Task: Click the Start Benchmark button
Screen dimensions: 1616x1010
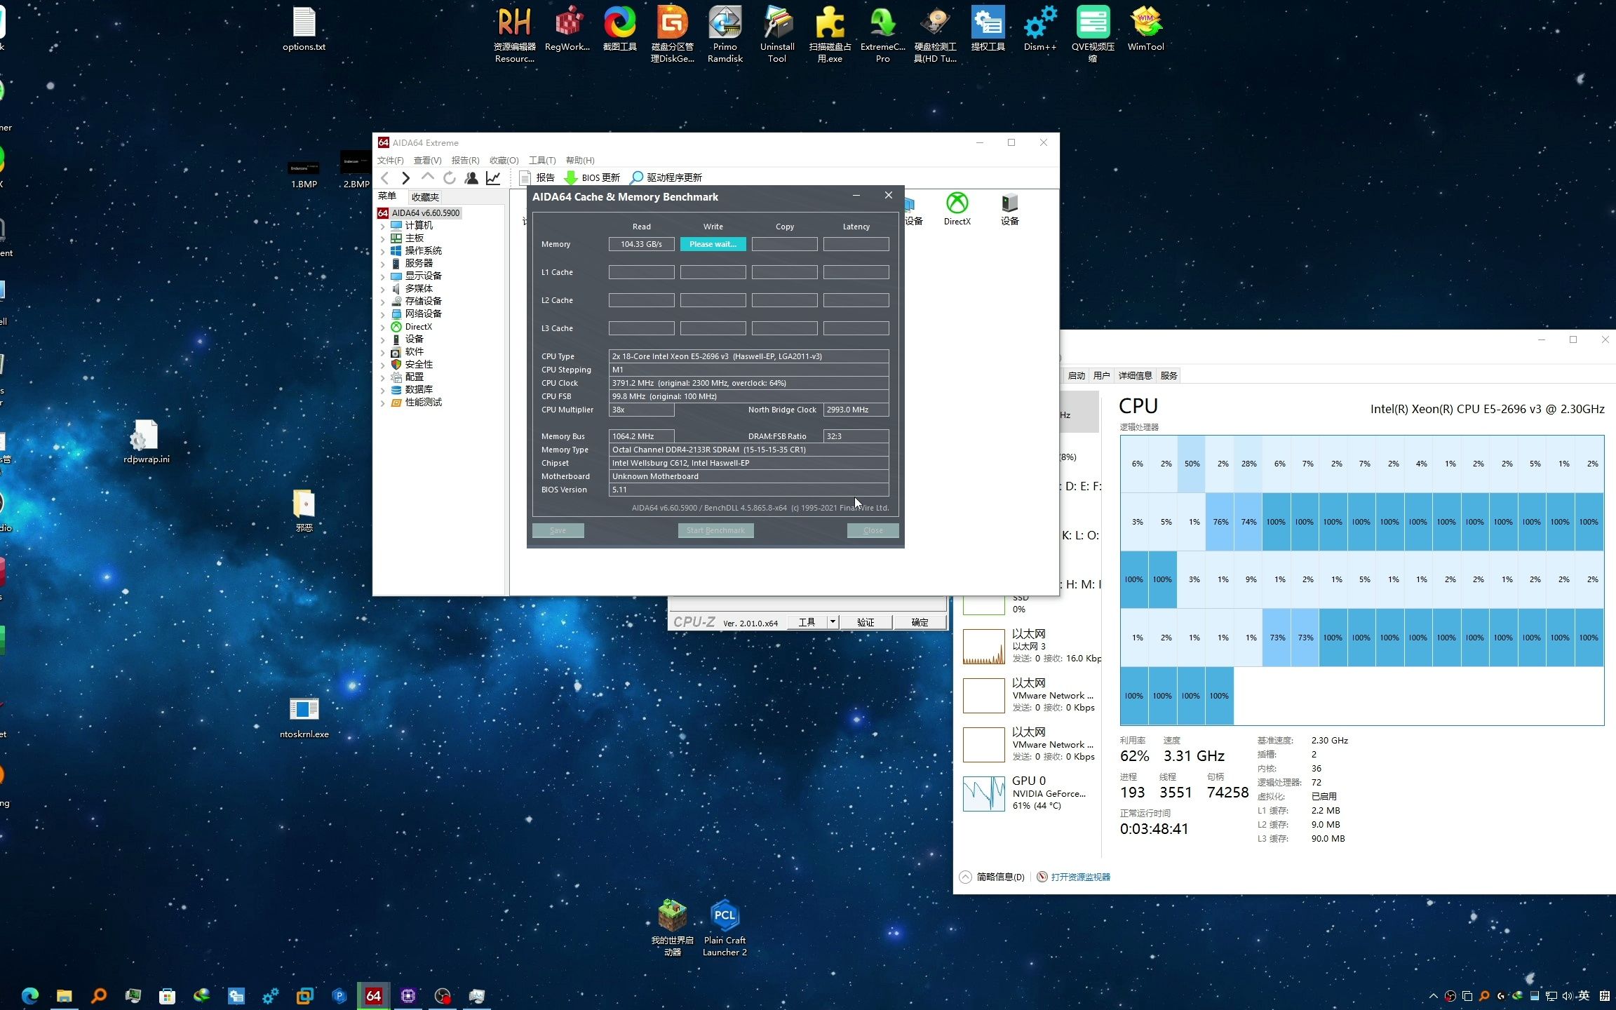Action: (x=715, y=530)
